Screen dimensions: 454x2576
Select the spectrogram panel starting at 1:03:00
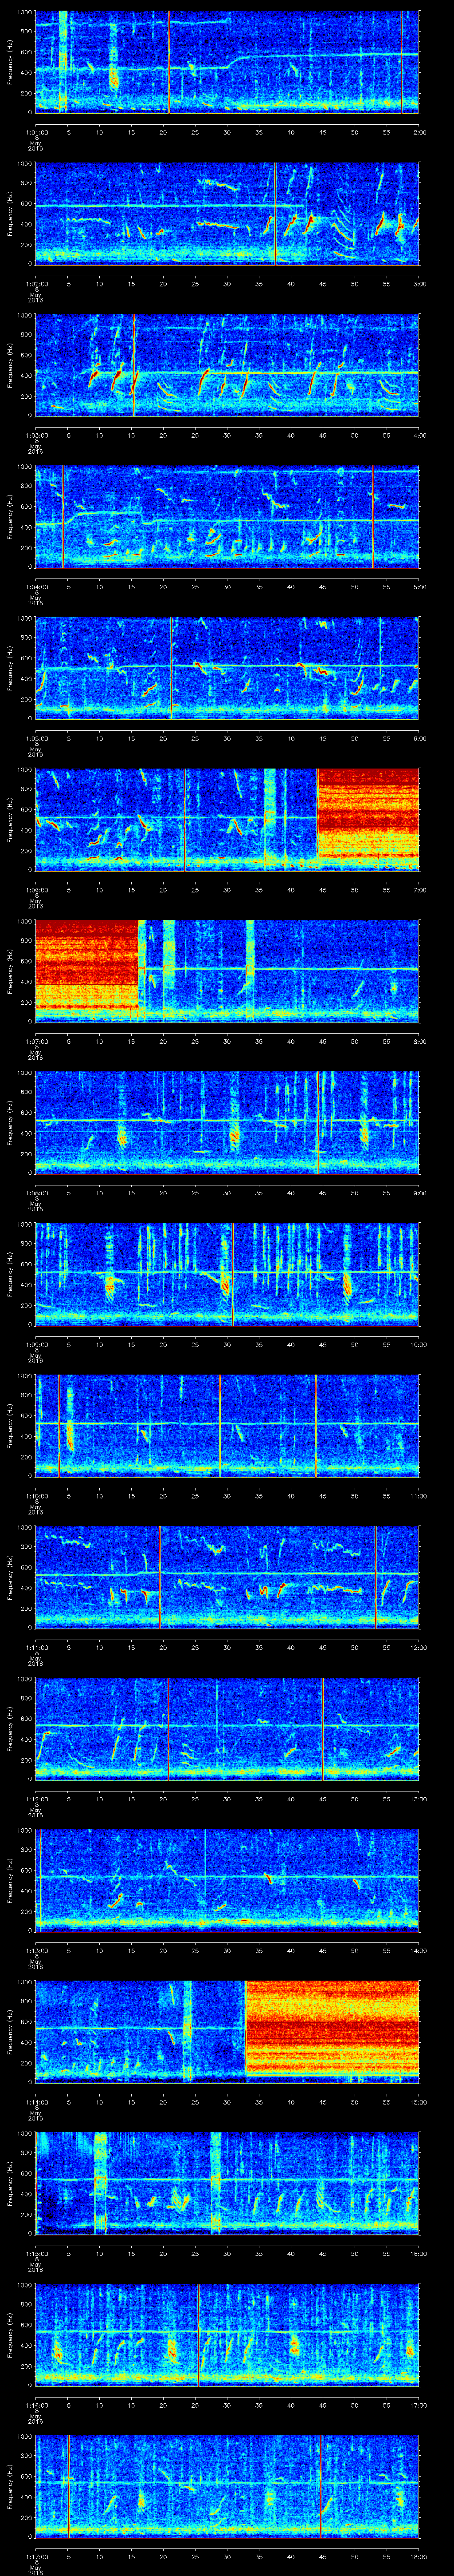click(x=227, y=365)
